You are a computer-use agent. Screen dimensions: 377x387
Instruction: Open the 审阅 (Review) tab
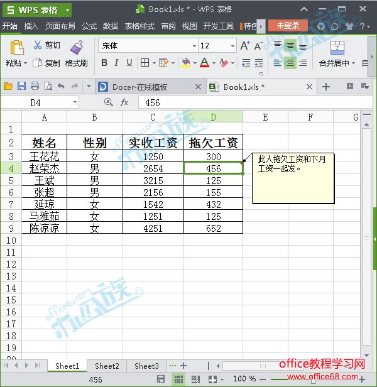pyautogui.click(x=168, y=26)
